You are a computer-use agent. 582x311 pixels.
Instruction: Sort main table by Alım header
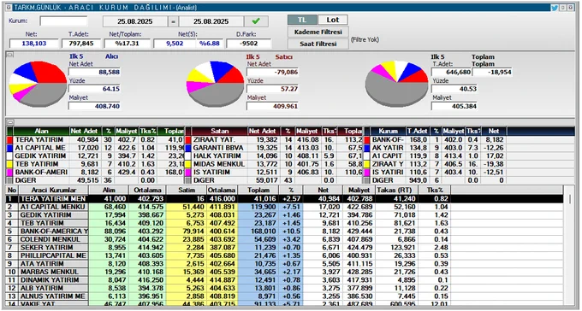(110, 191)
